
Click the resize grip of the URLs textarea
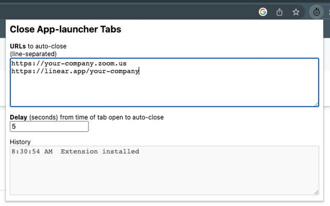pyautogui.click(x=317, y=104)
